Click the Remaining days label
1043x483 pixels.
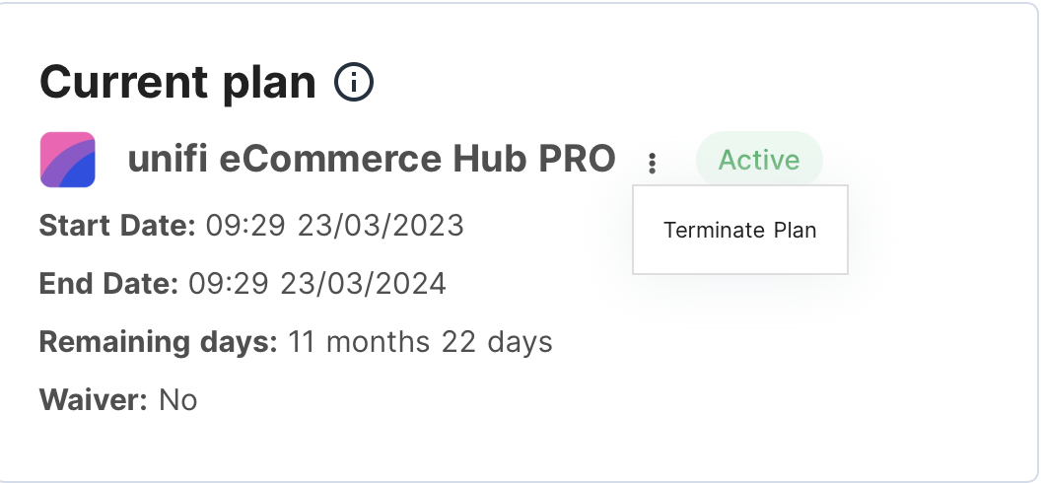(158, 342)
